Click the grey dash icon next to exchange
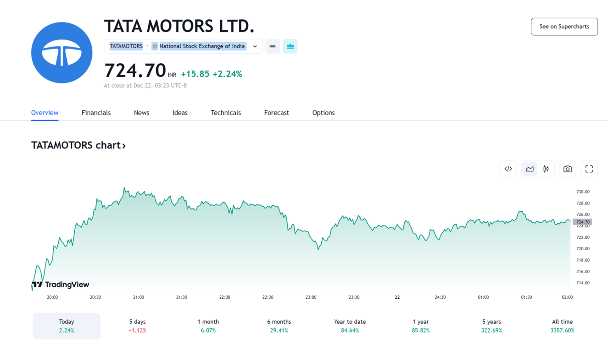The image size is (608, 352). [273, 46]
